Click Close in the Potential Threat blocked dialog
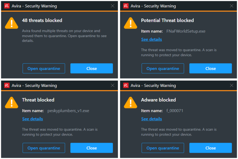 click(x=210, y=68)
